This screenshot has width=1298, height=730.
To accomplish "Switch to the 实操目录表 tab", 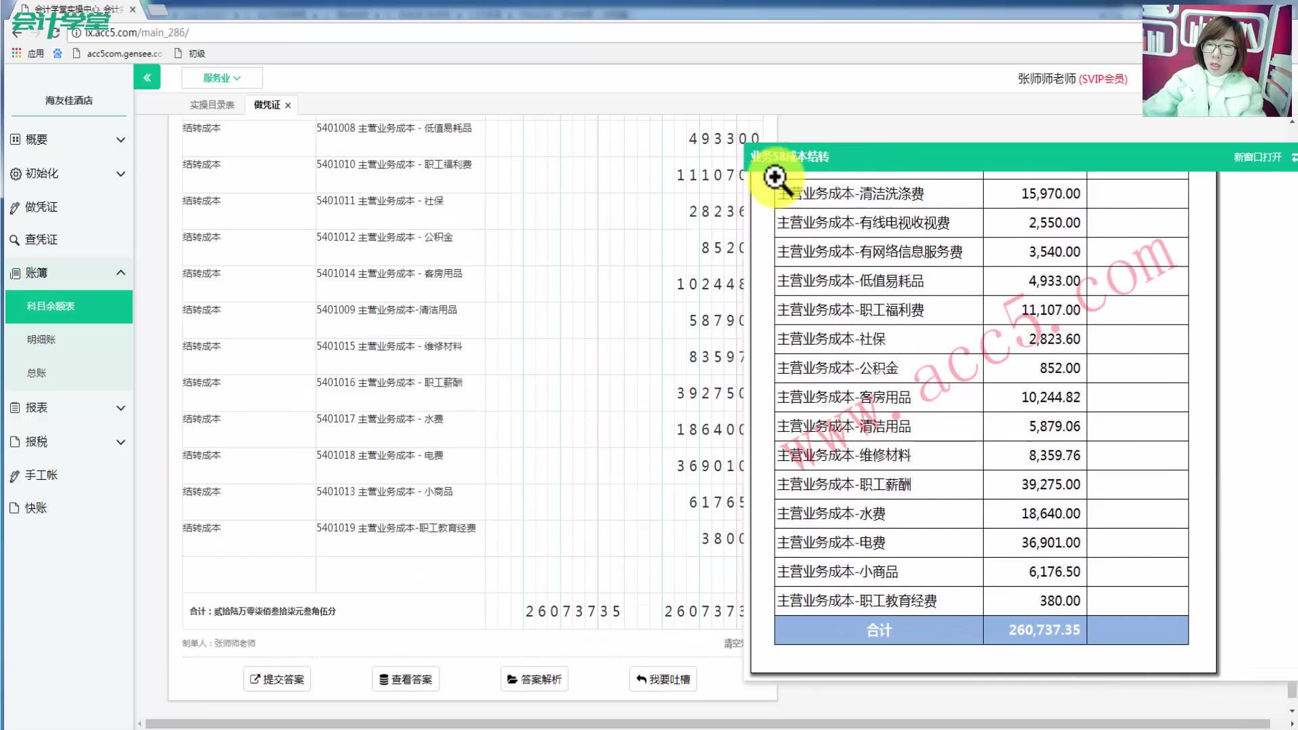I will [212, 105].
